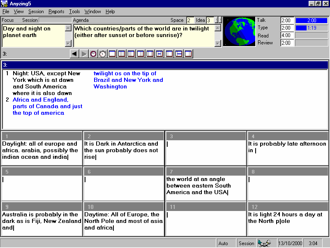
Task: Click the blue 'twilight os on the tip' idea
Action: pos(128,80)
